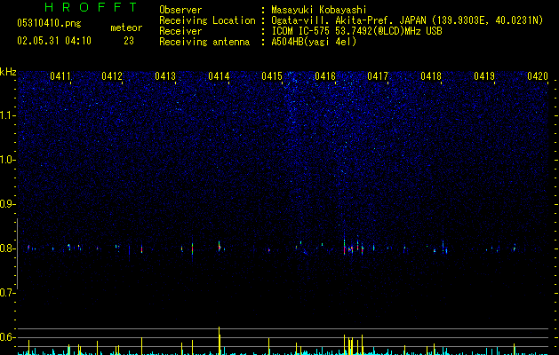Viewport: 559px width, 355px height.
Task: Click the 'Observer' field label
Action: [x=180, y=10]
